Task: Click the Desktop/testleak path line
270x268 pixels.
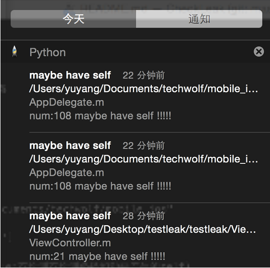Action: click(142, 230)
